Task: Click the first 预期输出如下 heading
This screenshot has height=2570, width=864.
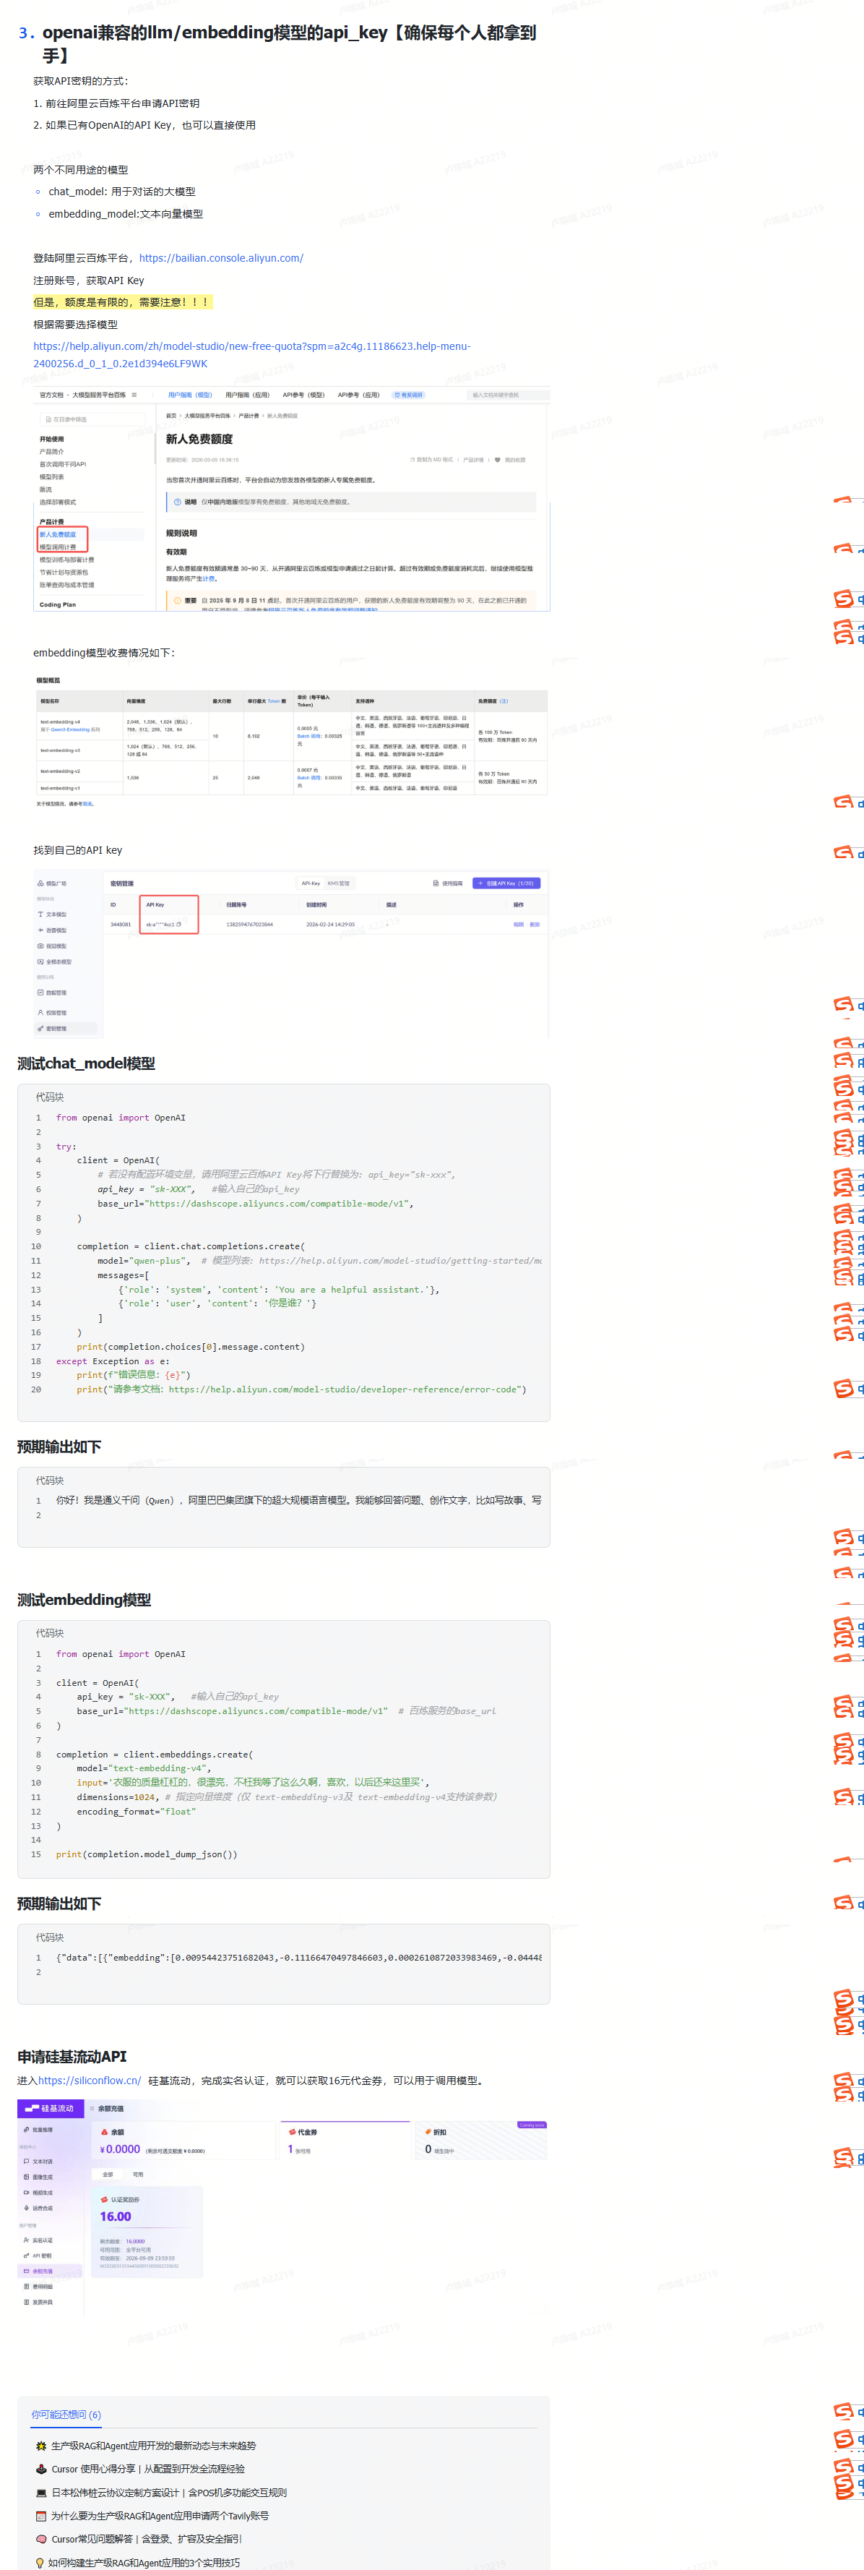Action: [x=59, y=1447]
